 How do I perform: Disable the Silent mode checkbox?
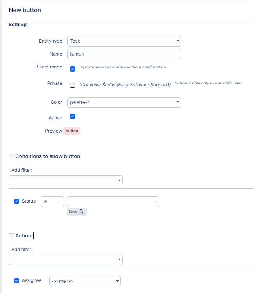click(x=72, y=69)
